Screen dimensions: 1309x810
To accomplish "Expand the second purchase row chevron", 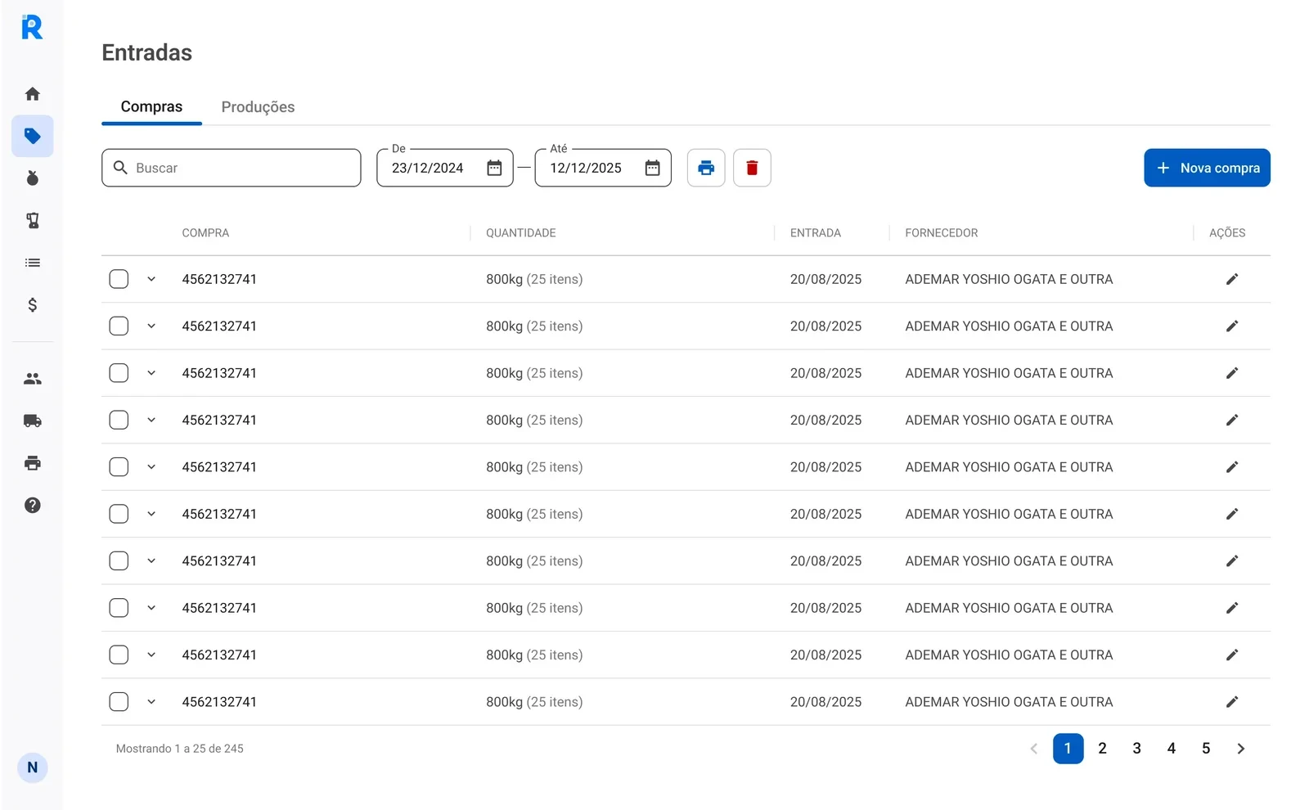I will pos(151,326).
